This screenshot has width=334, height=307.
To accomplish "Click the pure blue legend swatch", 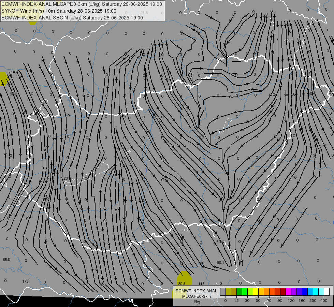I will coord(305,292).
